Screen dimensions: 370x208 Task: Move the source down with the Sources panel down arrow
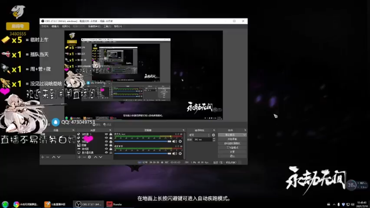pyautogui.click(x=101, y=157)
